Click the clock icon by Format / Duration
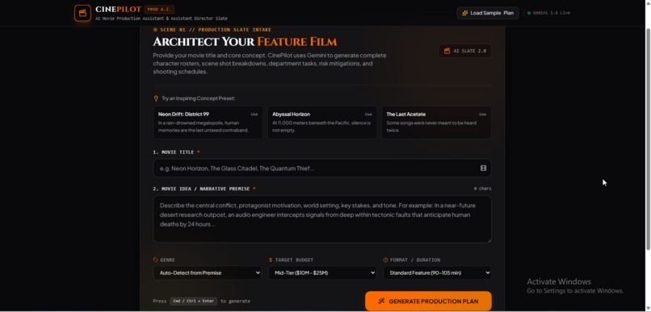 click(385, 260)
